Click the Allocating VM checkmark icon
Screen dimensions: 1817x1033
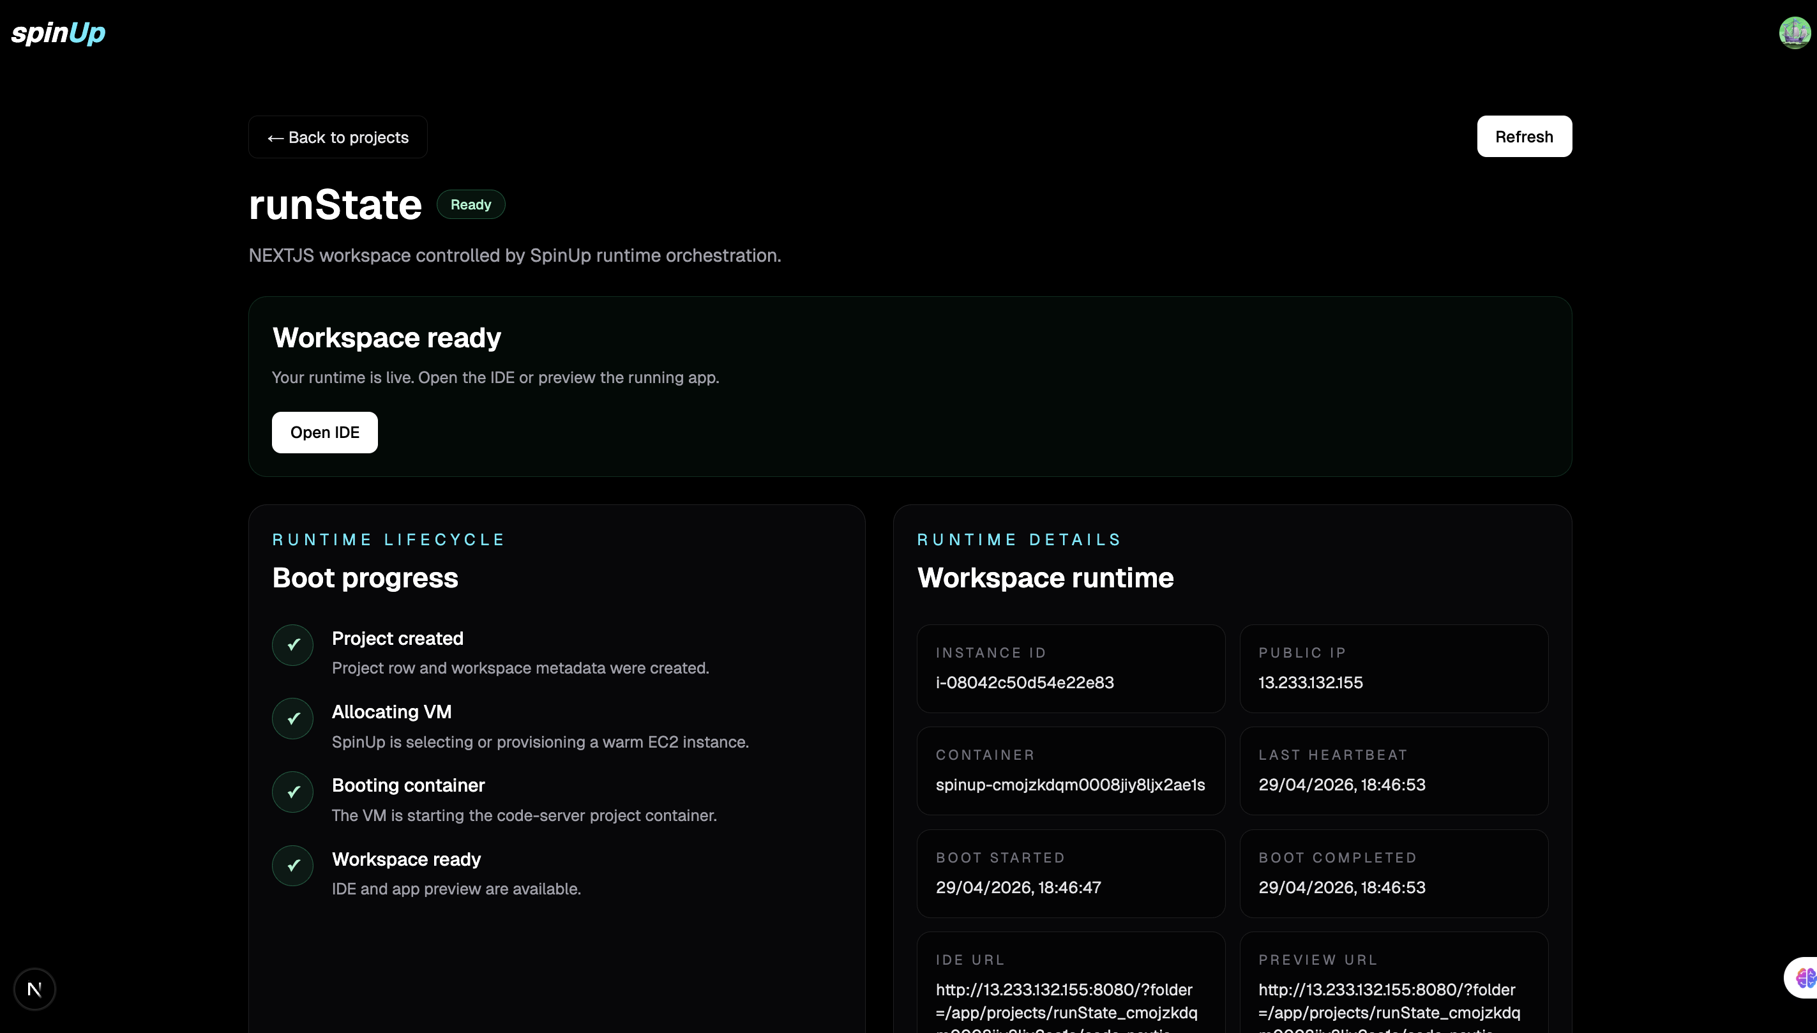point(292,719)
